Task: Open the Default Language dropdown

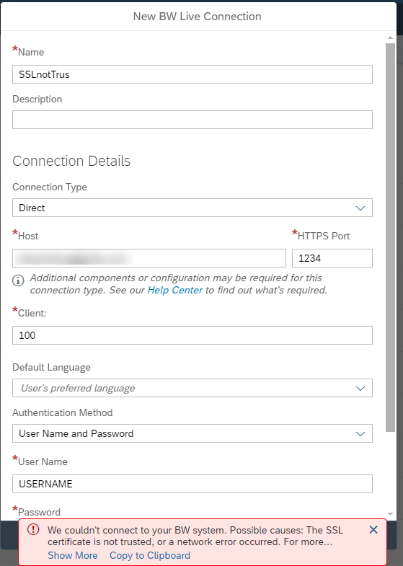Action: 192,388
